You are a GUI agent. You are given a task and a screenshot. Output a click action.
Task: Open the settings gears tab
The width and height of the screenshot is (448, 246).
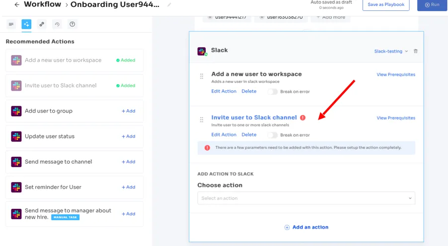pos(42,24)
